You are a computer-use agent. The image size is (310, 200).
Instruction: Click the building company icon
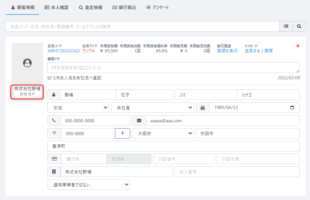(x=54, y=171)
